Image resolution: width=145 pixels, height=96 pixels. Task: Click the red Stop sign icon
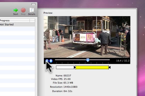point(23,10)
